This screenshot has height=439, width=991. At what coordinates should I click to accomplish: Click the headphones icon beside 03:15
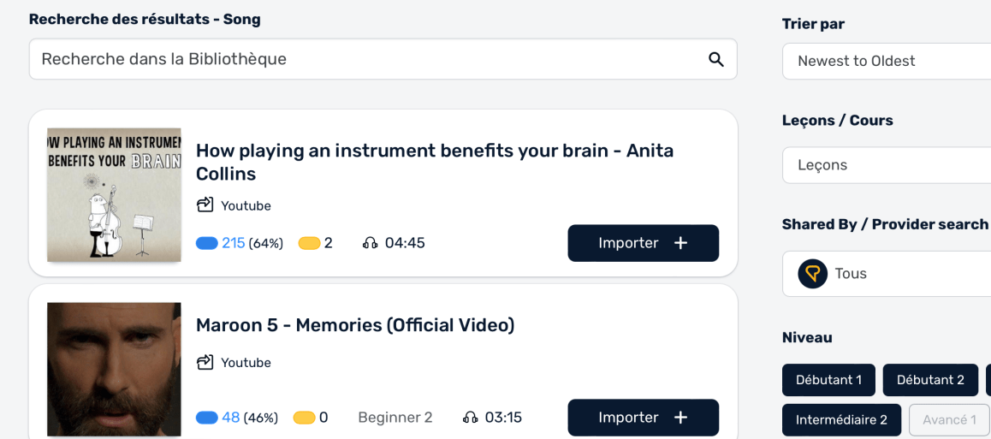(470, 418)
